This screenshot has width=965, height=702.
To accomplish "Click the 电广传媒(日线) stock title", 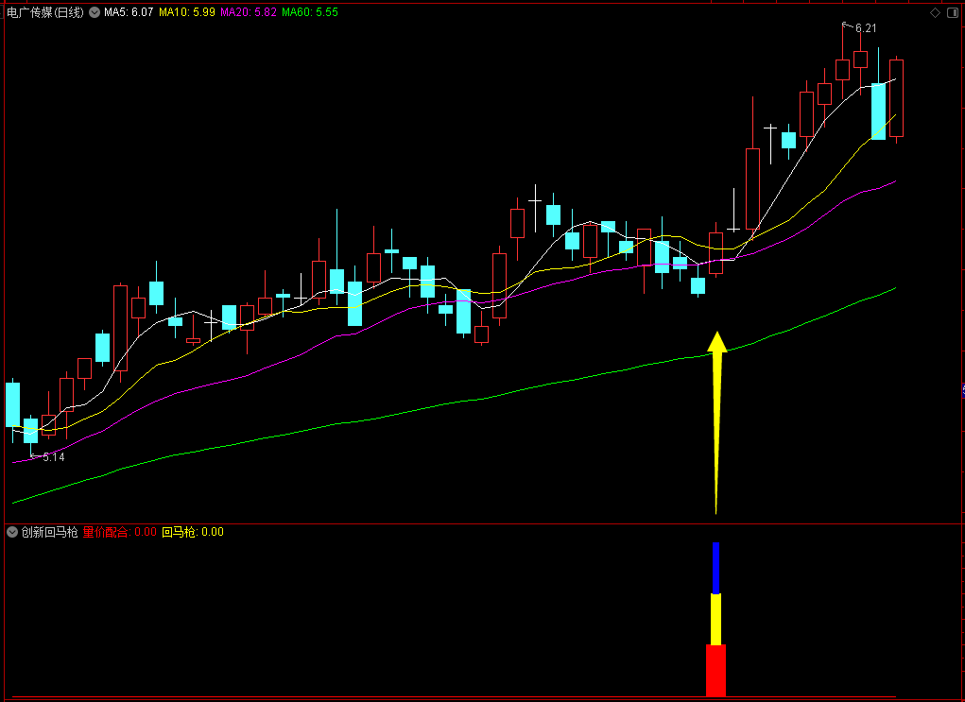I will 45,12.
